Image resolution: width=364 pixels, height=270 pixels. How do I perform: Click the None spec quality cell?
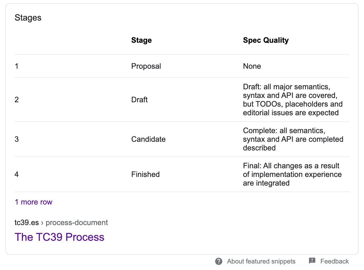(x=252, y=66)
